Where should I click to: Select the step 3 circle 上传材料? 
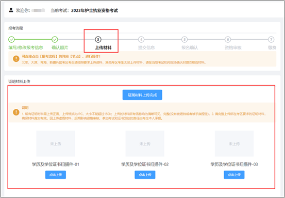tap(98, 39)
